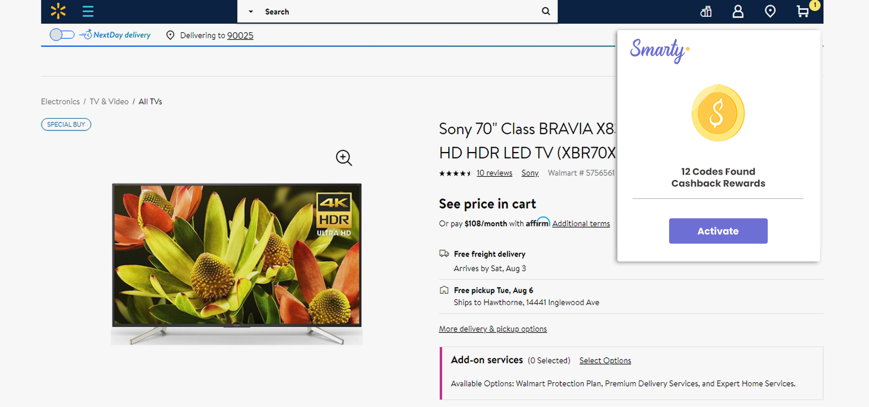Click the freight delivery truck icon

pyautogui.click(x=444, y=253)
